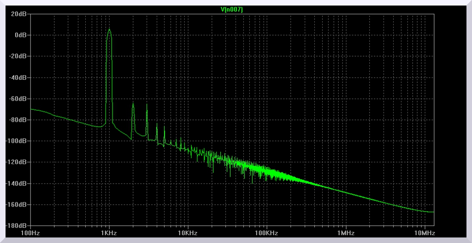Click the 10MHz horizontal axis label

click(x=424, y=233)
